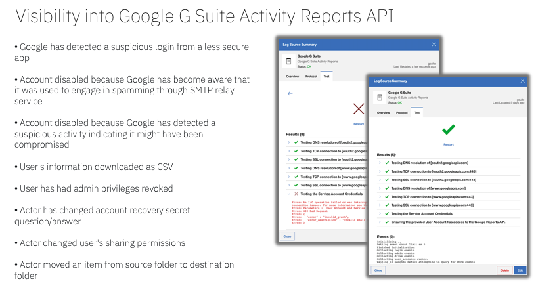This screenshot has width=538, height=296.
Task: Open Protocol tab in the front dialog
Action: pyautogui.click(x=402, y=112)
